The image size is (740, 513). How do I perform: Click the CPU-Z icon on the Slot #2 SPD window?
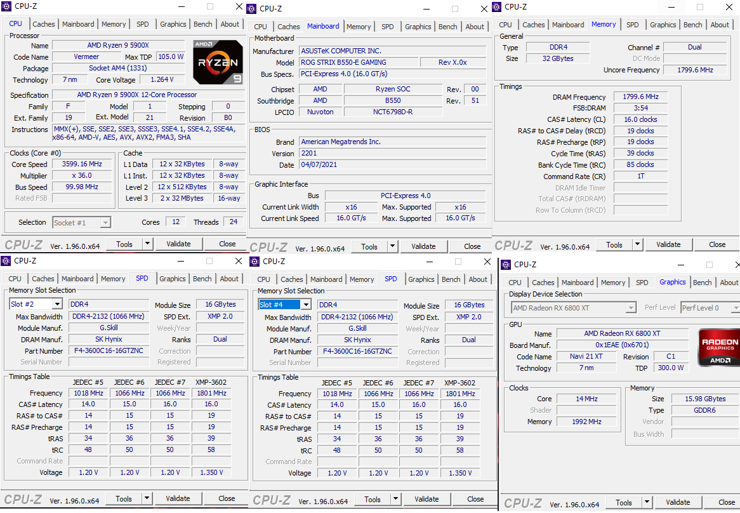point(6,260)
